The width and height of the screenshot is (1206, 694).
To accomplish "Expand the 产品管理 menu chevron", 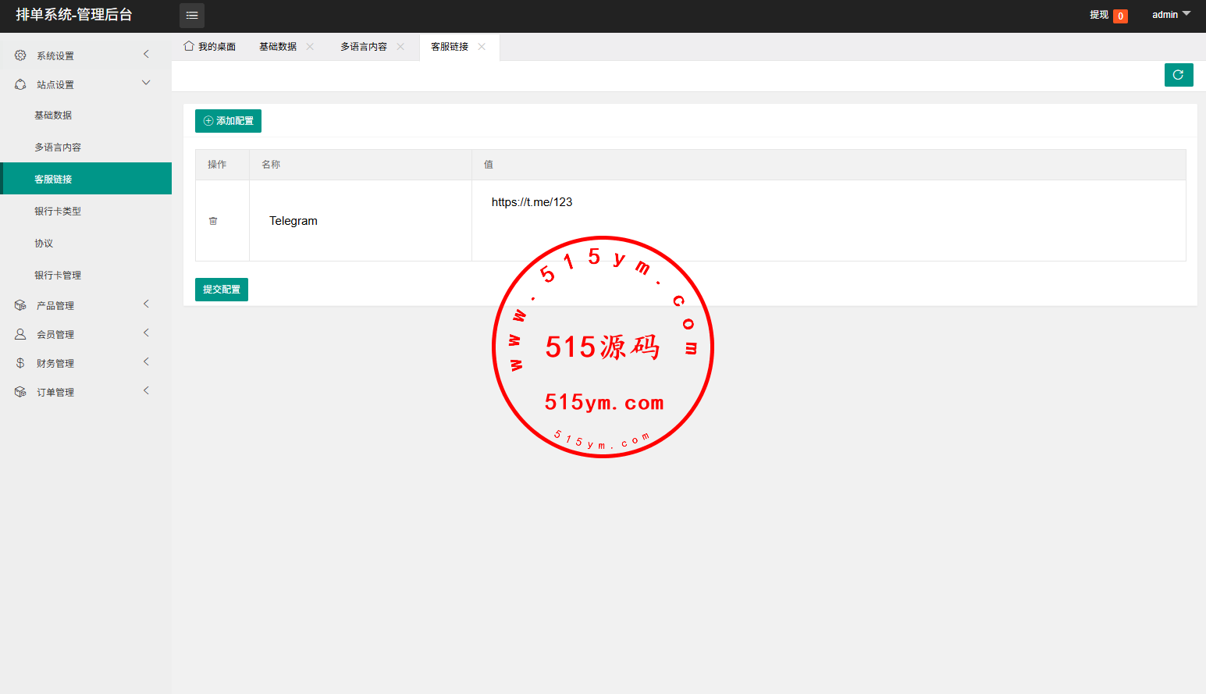I will pos(146,304).
